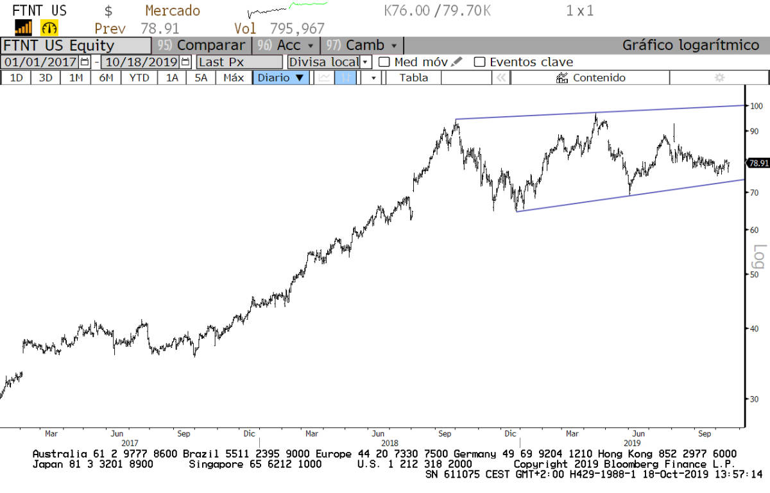Select the 1D time range tab

tap(17, 78)
